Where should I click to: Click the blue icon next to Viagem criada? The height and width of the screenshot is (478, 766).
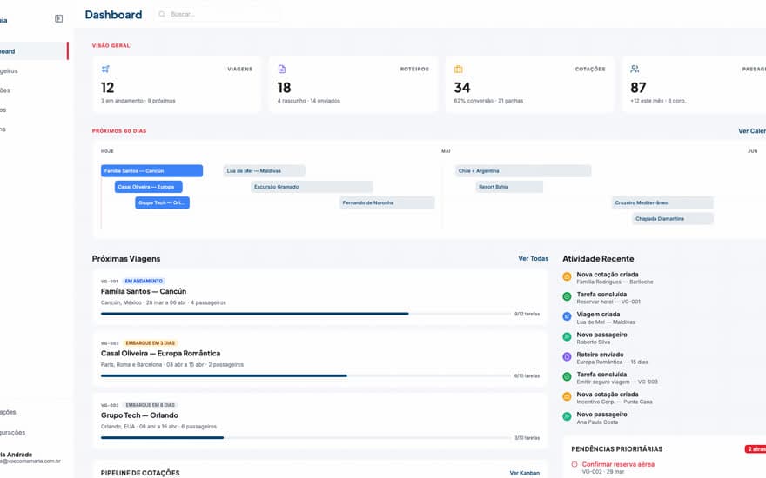(x=567, y=316)
